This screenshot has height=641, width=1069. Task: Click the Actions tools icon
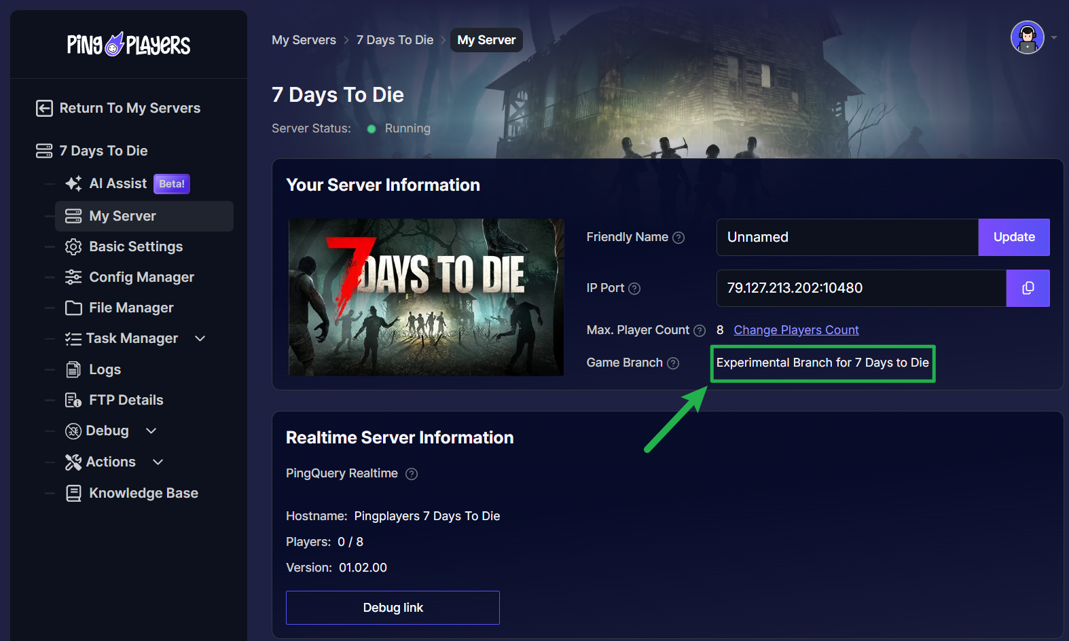click(x=73, y=462)
